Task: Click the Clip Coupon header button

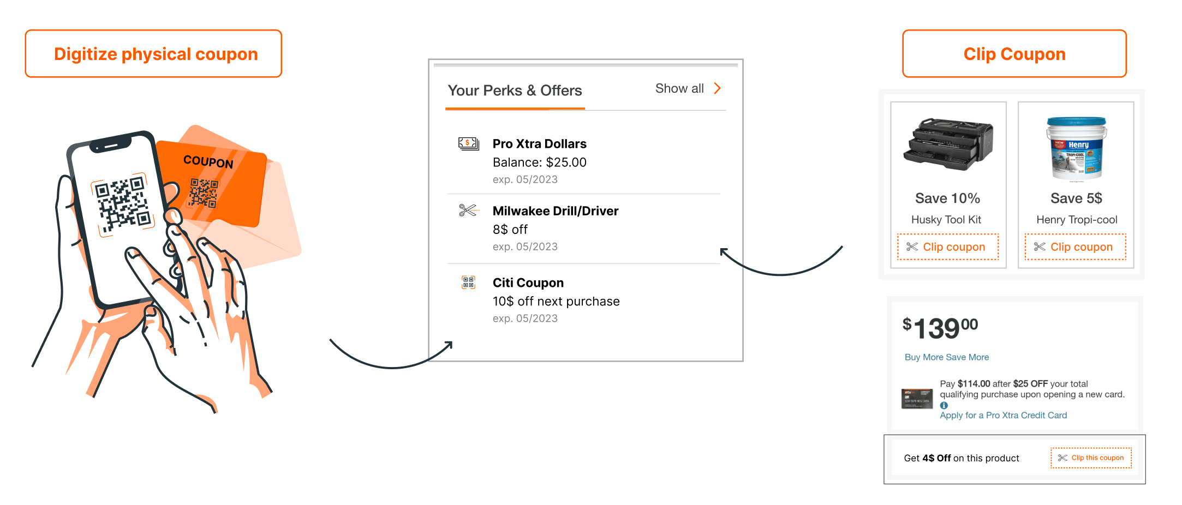Action: click(1014, 53)
